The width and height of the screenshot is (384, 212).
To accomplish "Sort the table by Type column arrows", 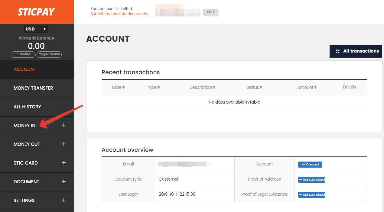I will (158, 87).
